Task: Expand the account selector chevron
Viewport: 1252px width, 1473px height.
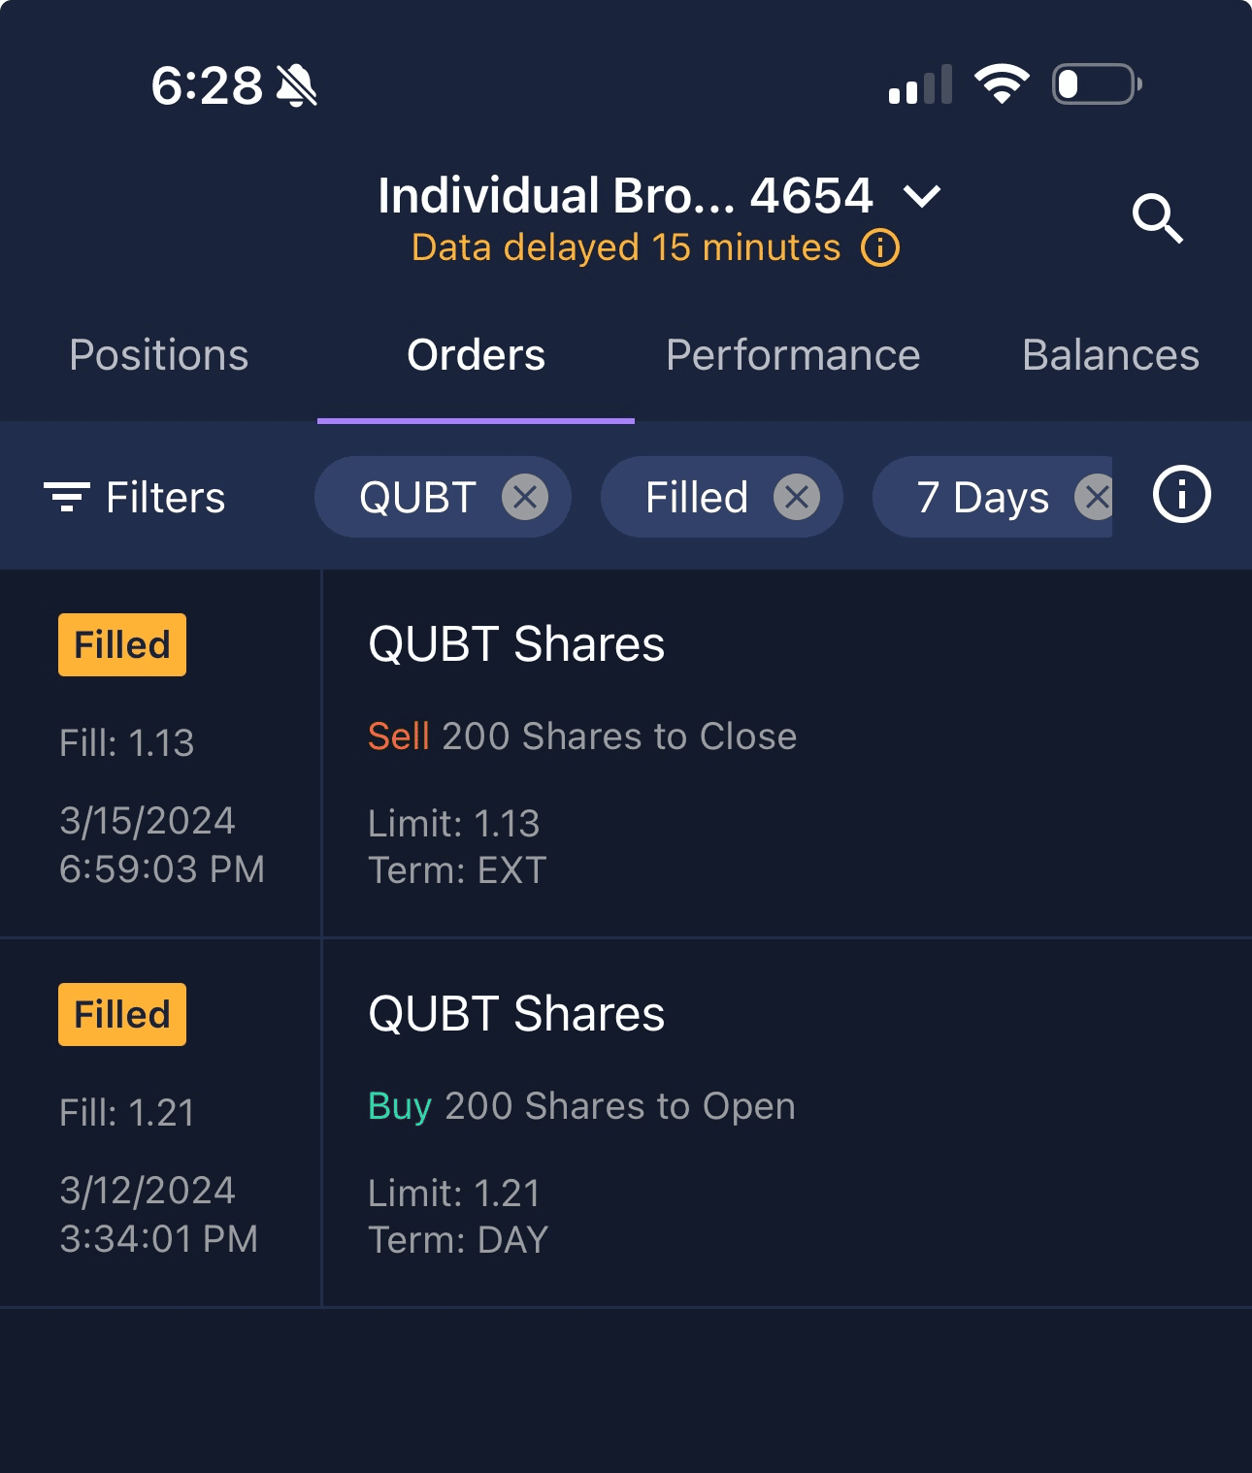Action: click(x=921, y=197)
